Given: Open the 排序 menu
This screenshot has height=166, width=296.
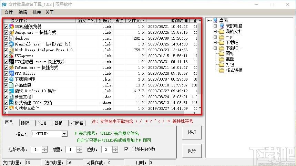Looking at the screenshot, I should (37, 12).
